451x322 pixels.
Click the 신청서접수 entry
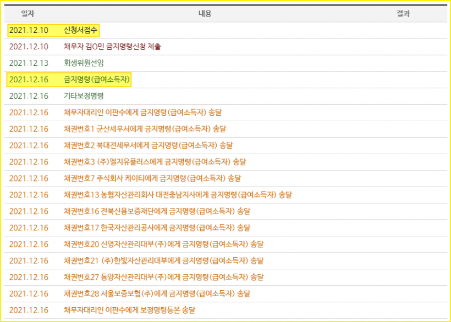coord(80,30)
